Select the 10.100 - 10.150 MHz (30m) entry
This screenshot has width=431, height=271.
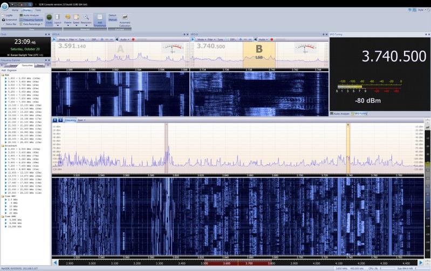pos(23,105)
